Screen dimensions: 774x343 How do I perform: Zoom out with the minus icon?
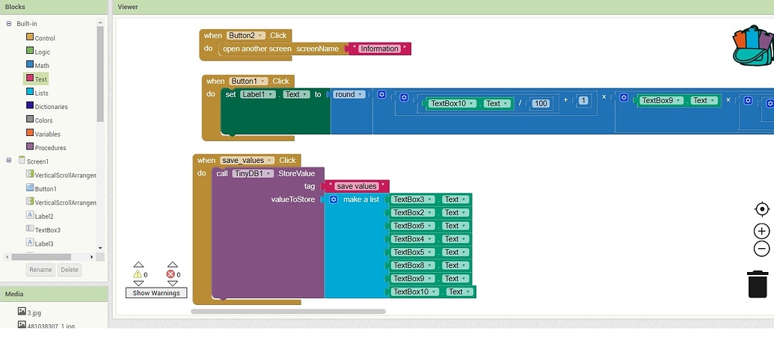click(x=761, y=249)
